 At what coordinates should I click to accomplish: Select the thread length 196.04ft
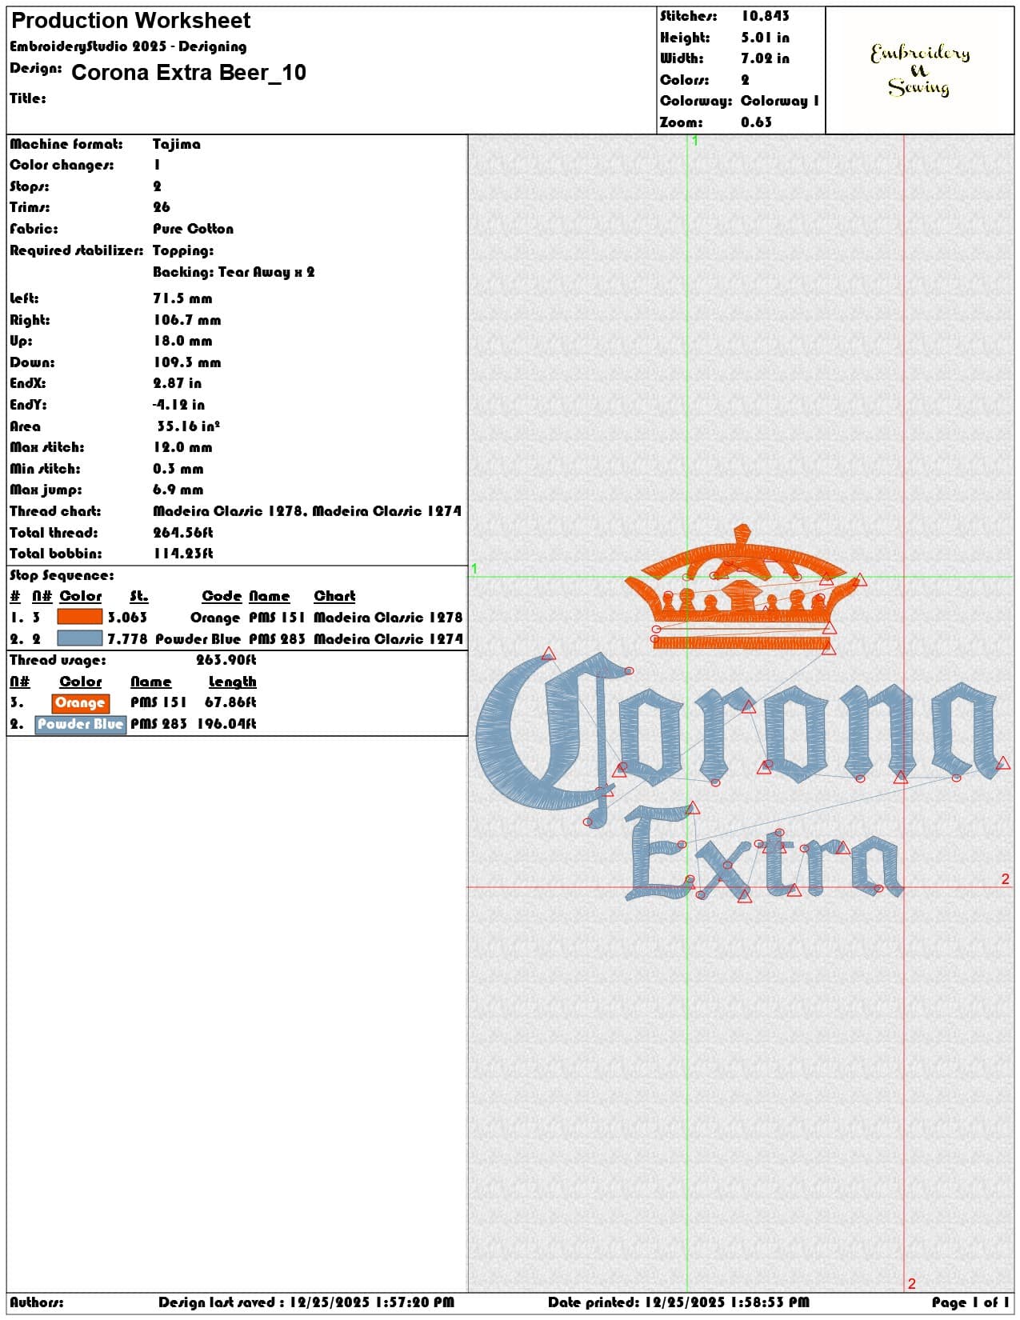(x=226, y=724)
